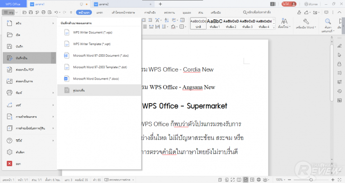Click the zoom in plus button in status bar
The height and width of the screenshot is (183, 345).
click(333, 180)
